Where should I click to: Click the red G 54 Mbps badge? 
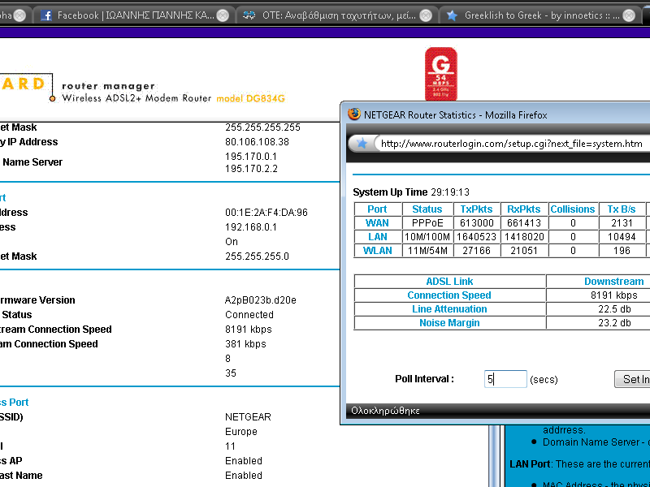pyautogui.click(x=440, y=74)
